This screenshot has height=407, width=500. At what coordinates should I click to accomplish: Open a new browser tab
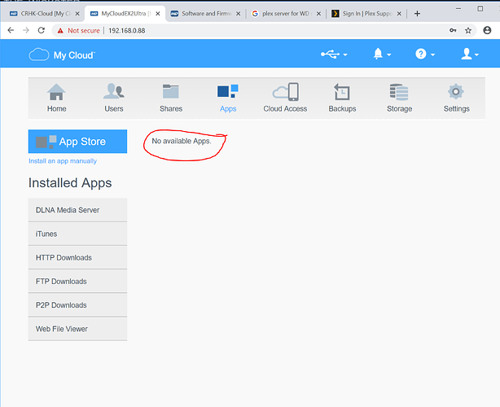pos(417,14)
